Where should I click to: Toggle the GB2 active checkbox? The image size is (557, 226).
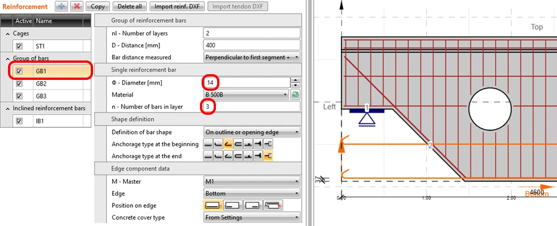pyautogui.click(x=19, y=84)
